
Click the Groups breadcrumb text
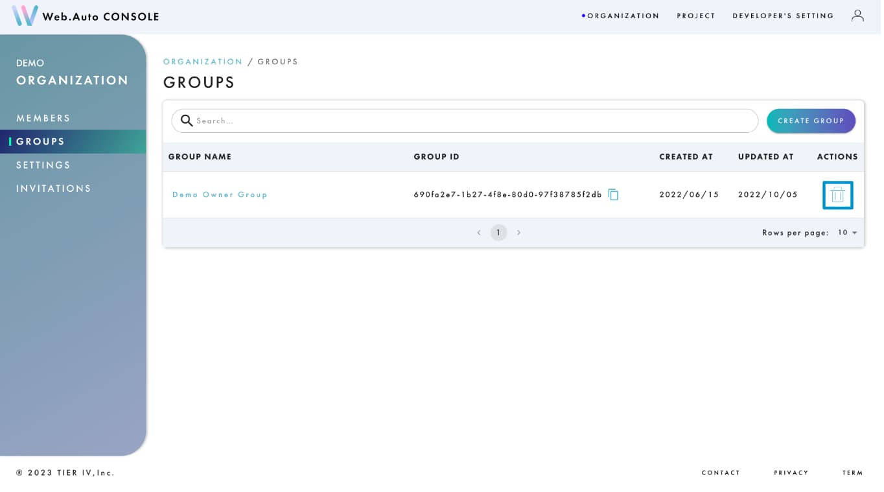click(278, 62)
